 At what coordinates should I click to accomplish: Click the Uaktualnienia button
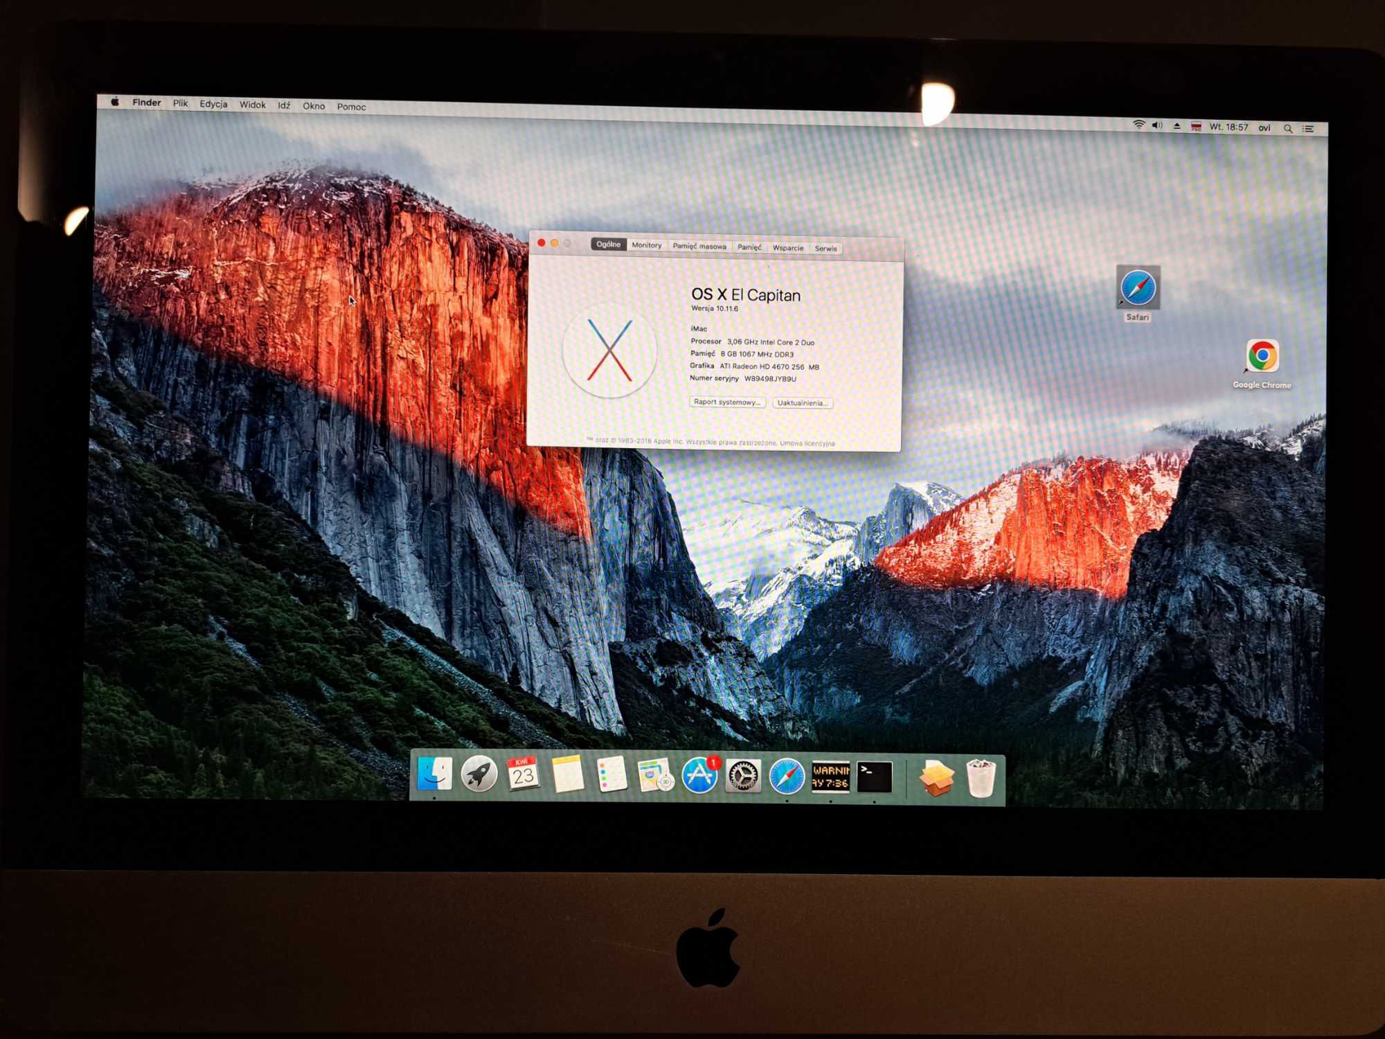pos(803,403)
